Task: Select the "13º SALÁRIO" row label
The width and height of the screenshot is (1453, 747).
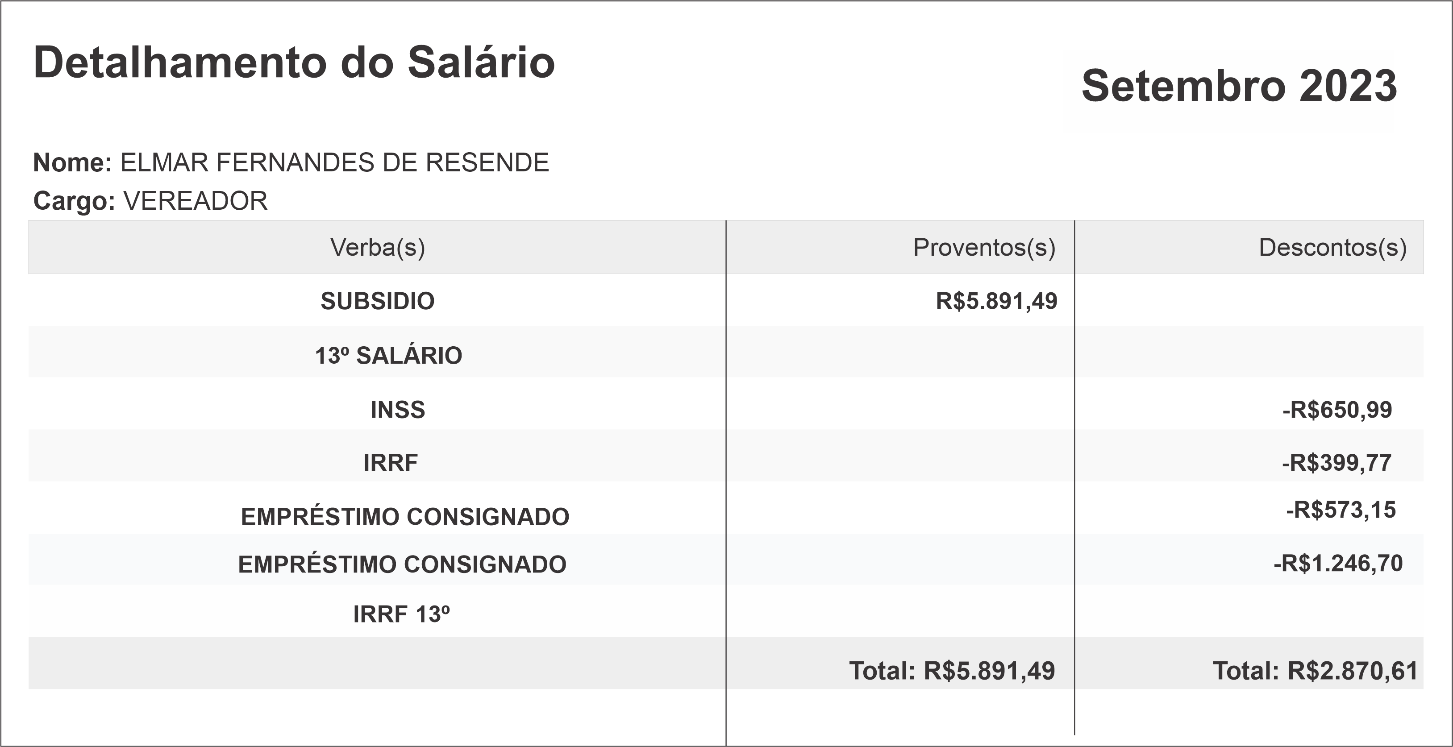Action: [x=388, y=356]
